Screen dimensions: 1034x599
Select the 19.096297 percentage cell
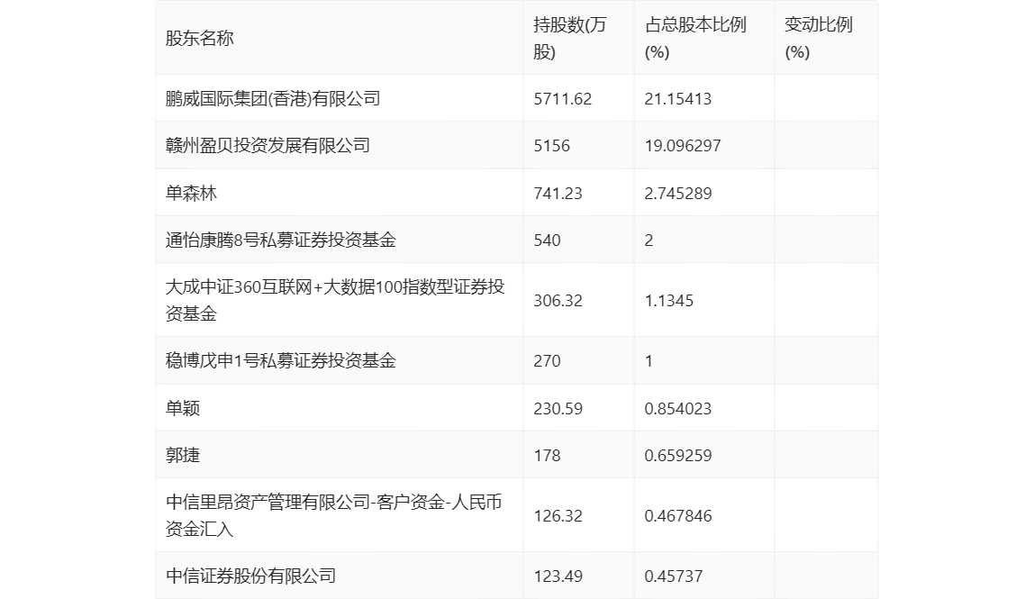click(683, 146)
